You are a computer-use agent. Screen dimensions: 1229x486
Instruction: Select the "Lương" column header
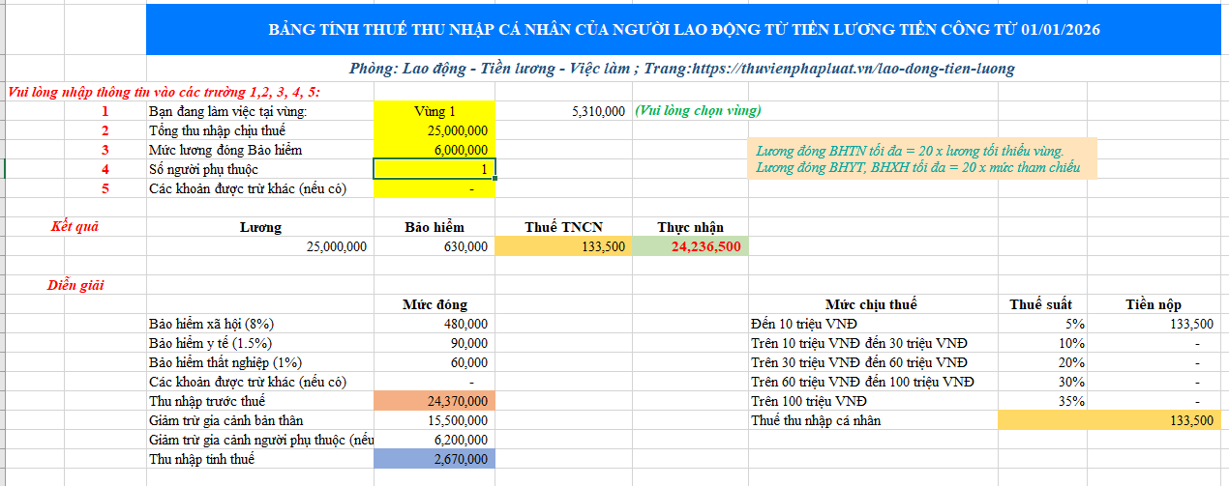tap(260, 227)
